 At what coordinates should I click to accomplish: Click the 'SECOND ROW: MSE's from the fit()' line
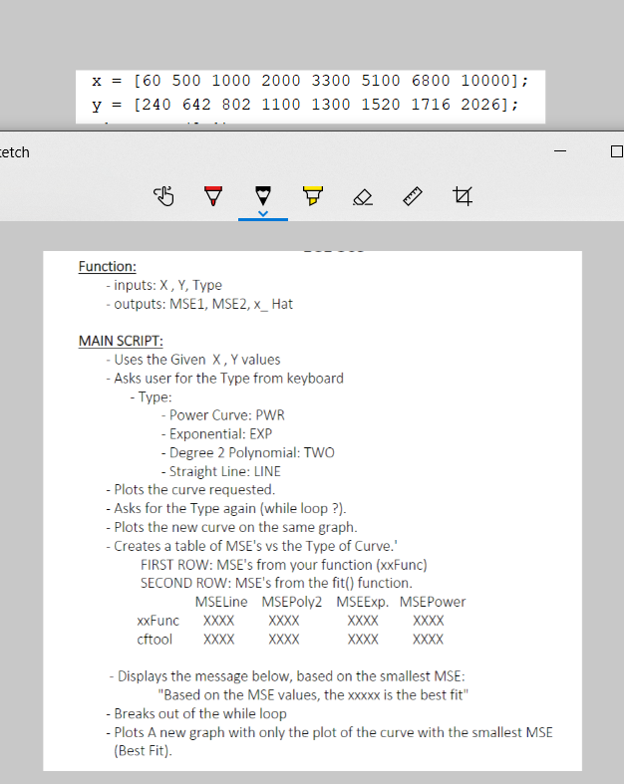[x=276, y=583]
